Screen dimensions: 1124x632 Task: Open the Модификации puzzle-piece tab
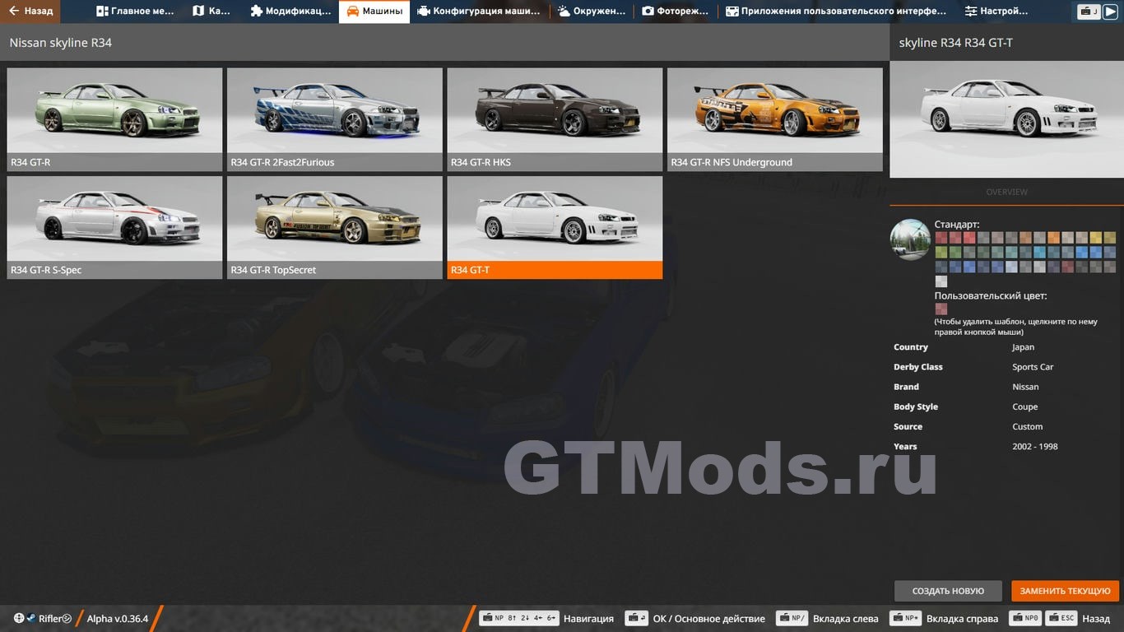(x=290, y=12)
